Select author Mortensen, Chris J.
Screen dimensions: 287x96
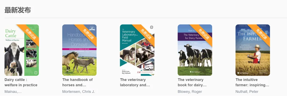[x=78, y=92]
